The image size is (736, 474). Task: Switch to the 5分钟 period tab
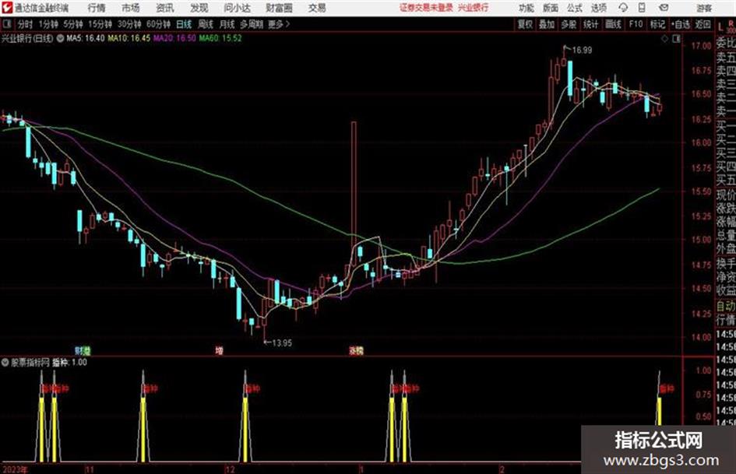pyautogui.click(x=73, y=24)
